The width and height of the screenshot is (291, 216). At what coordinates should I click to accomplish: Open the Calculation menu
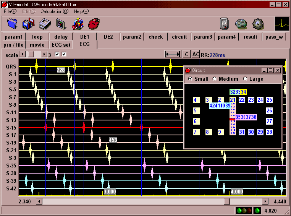(54, 11)
